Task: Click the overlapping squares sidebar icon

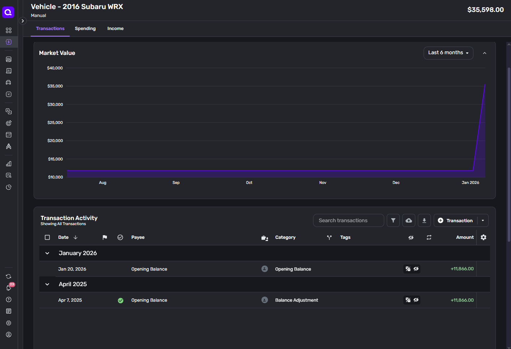Action: tap(9, 111)
